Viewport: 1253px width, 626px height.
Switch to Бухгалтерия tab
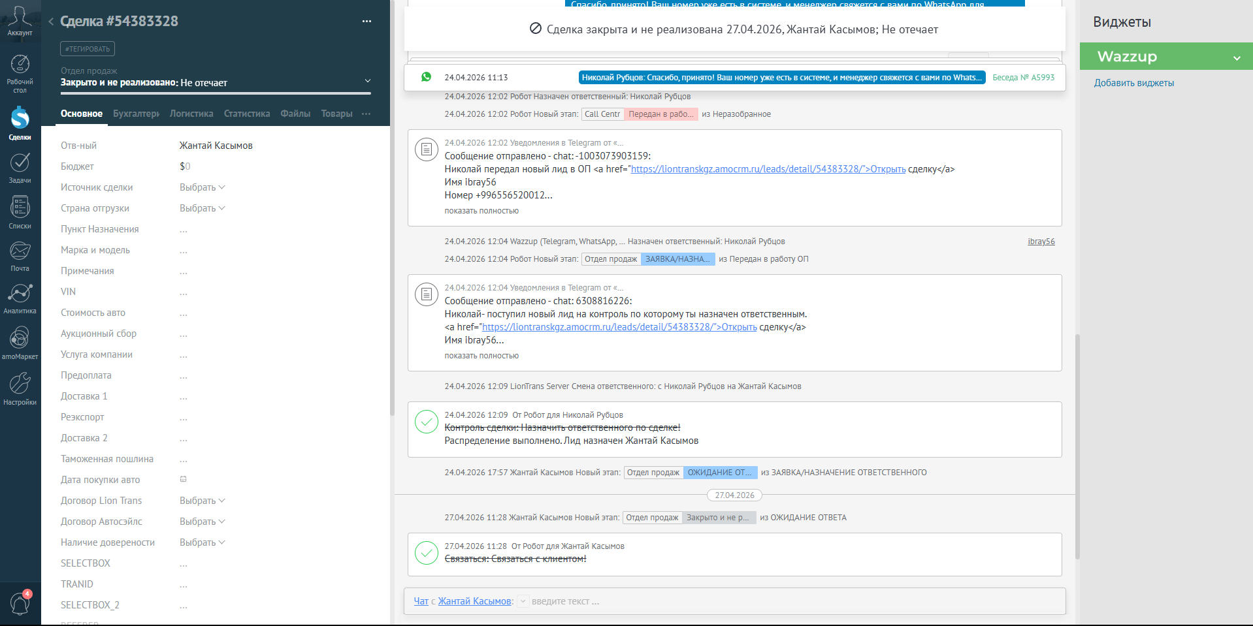pos(136,114)
